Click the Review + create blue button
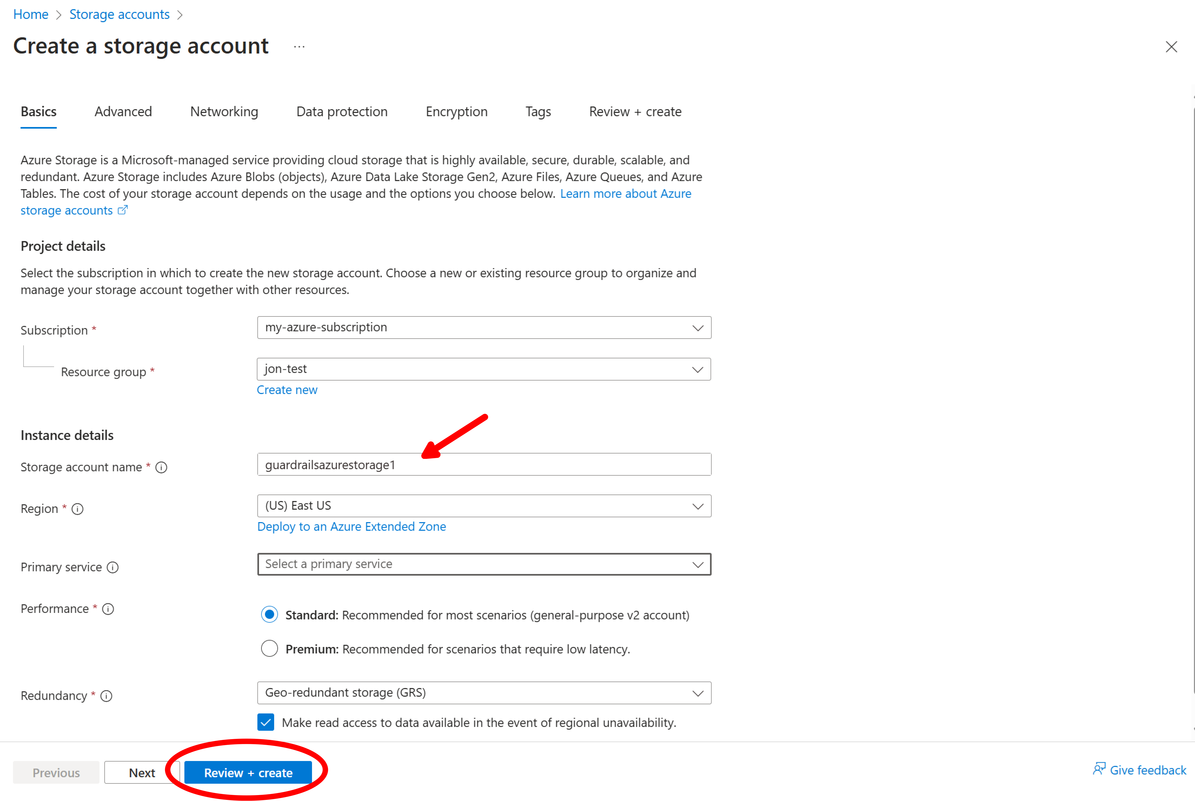Screen dimensions: 1195x801 (248, 772)
